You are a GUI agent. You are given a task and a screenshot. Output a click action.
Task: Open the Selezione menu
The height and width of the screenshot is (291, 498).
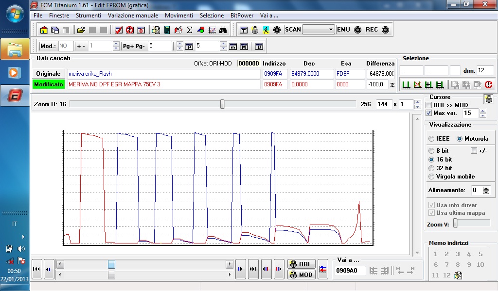pyautogui.click(x=212, y=16)
